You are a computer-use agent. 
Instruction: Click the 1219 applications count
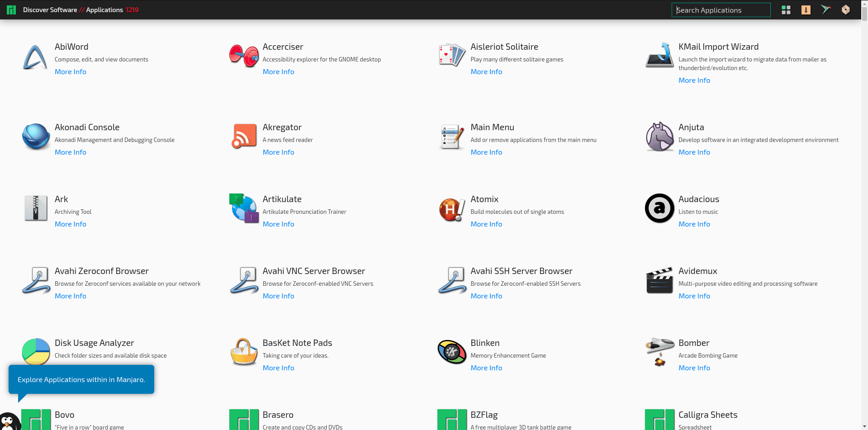pos(132,10)
